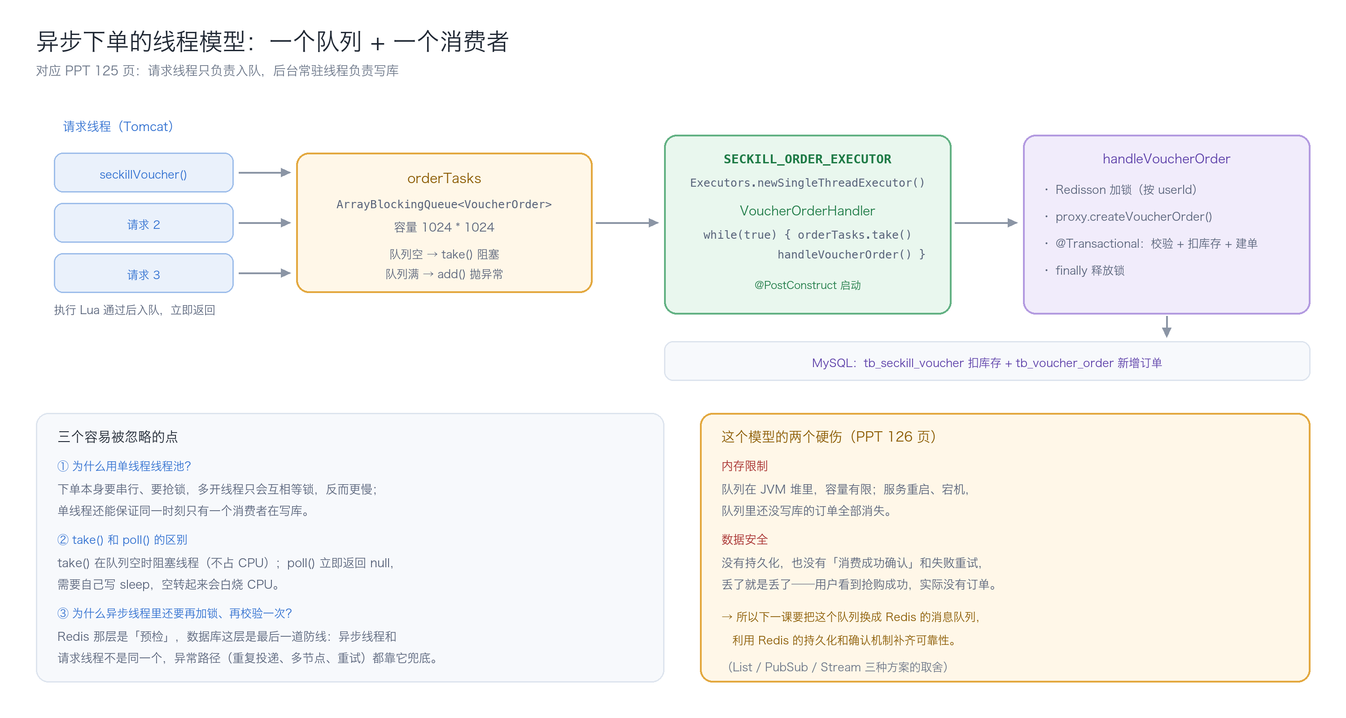Click while(true) orderTasks.take() code line
The height and width of the screenshot is (718, 1346).
pos(807,235)
